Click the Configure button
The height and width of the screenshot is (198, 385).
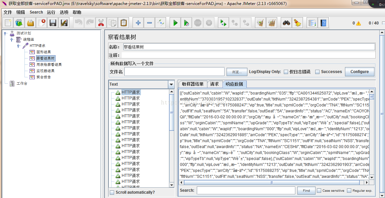[360, 72]
